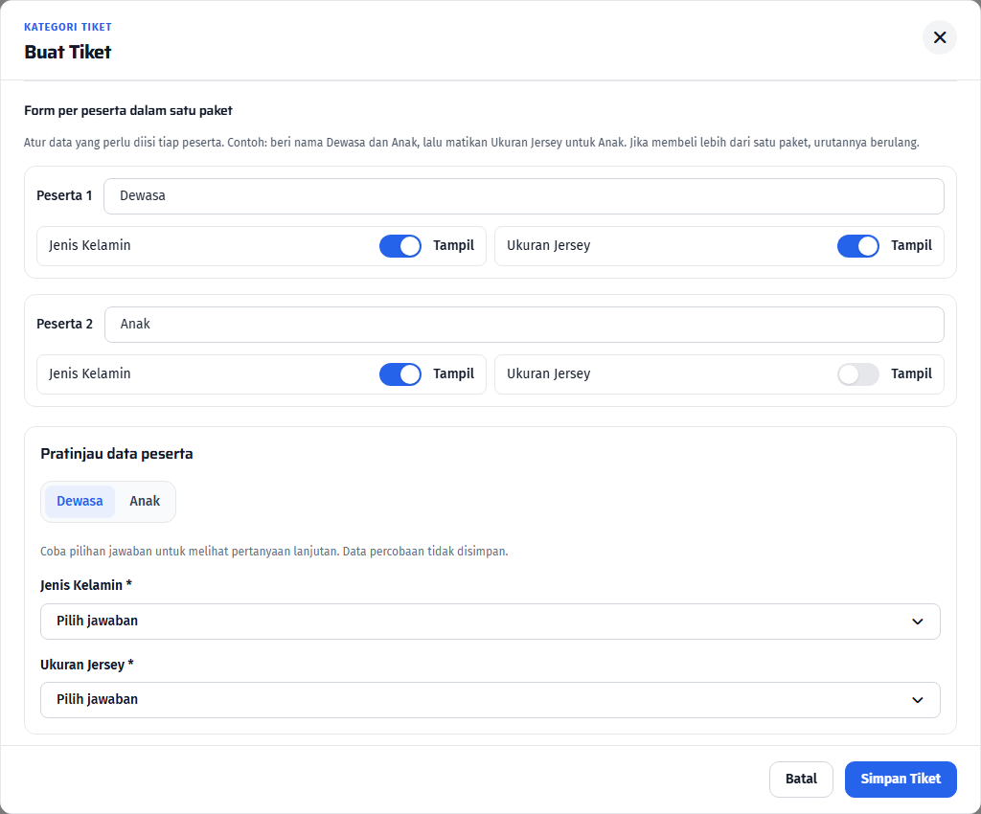The height and width of the screenshot is (814, 981).
Task: Click the Batal button
Action: (x=801, y=779)
